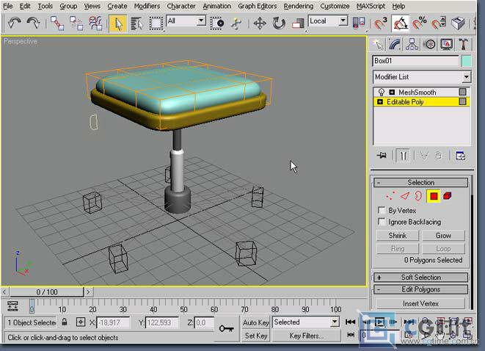Click the Box01 object name field
Screen dimensions: 485x351
tap(416, 61)
